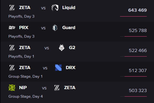Image resolution: width=154 pixels, height=103 pixels.
Task: Click the blue DRX logo
Action: click(x=58, y=68)
